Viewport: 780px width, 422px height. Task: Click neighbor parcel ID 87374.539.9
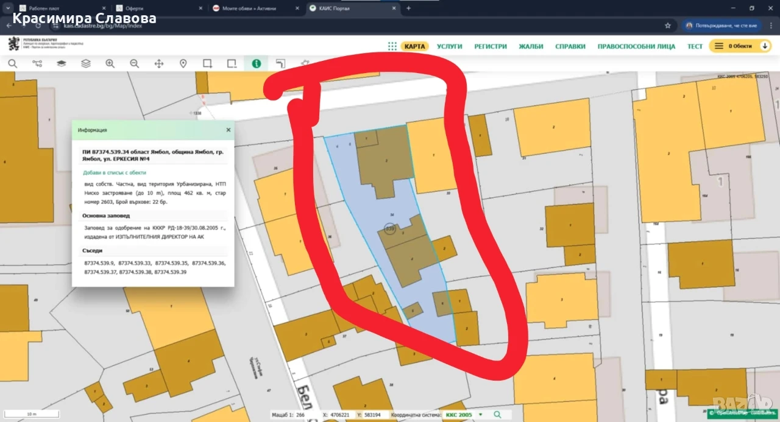(x=99, y=262)
